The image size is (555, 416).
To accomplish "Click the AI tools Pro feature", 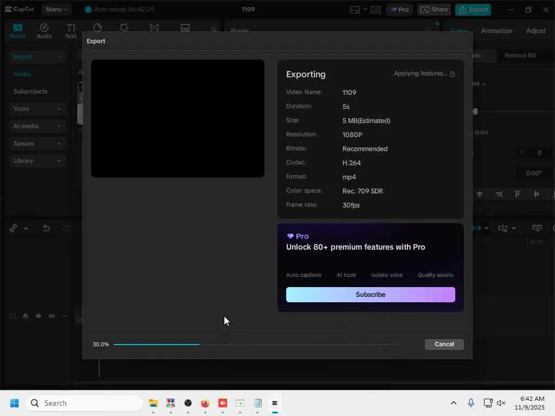I will click(346, 275).
